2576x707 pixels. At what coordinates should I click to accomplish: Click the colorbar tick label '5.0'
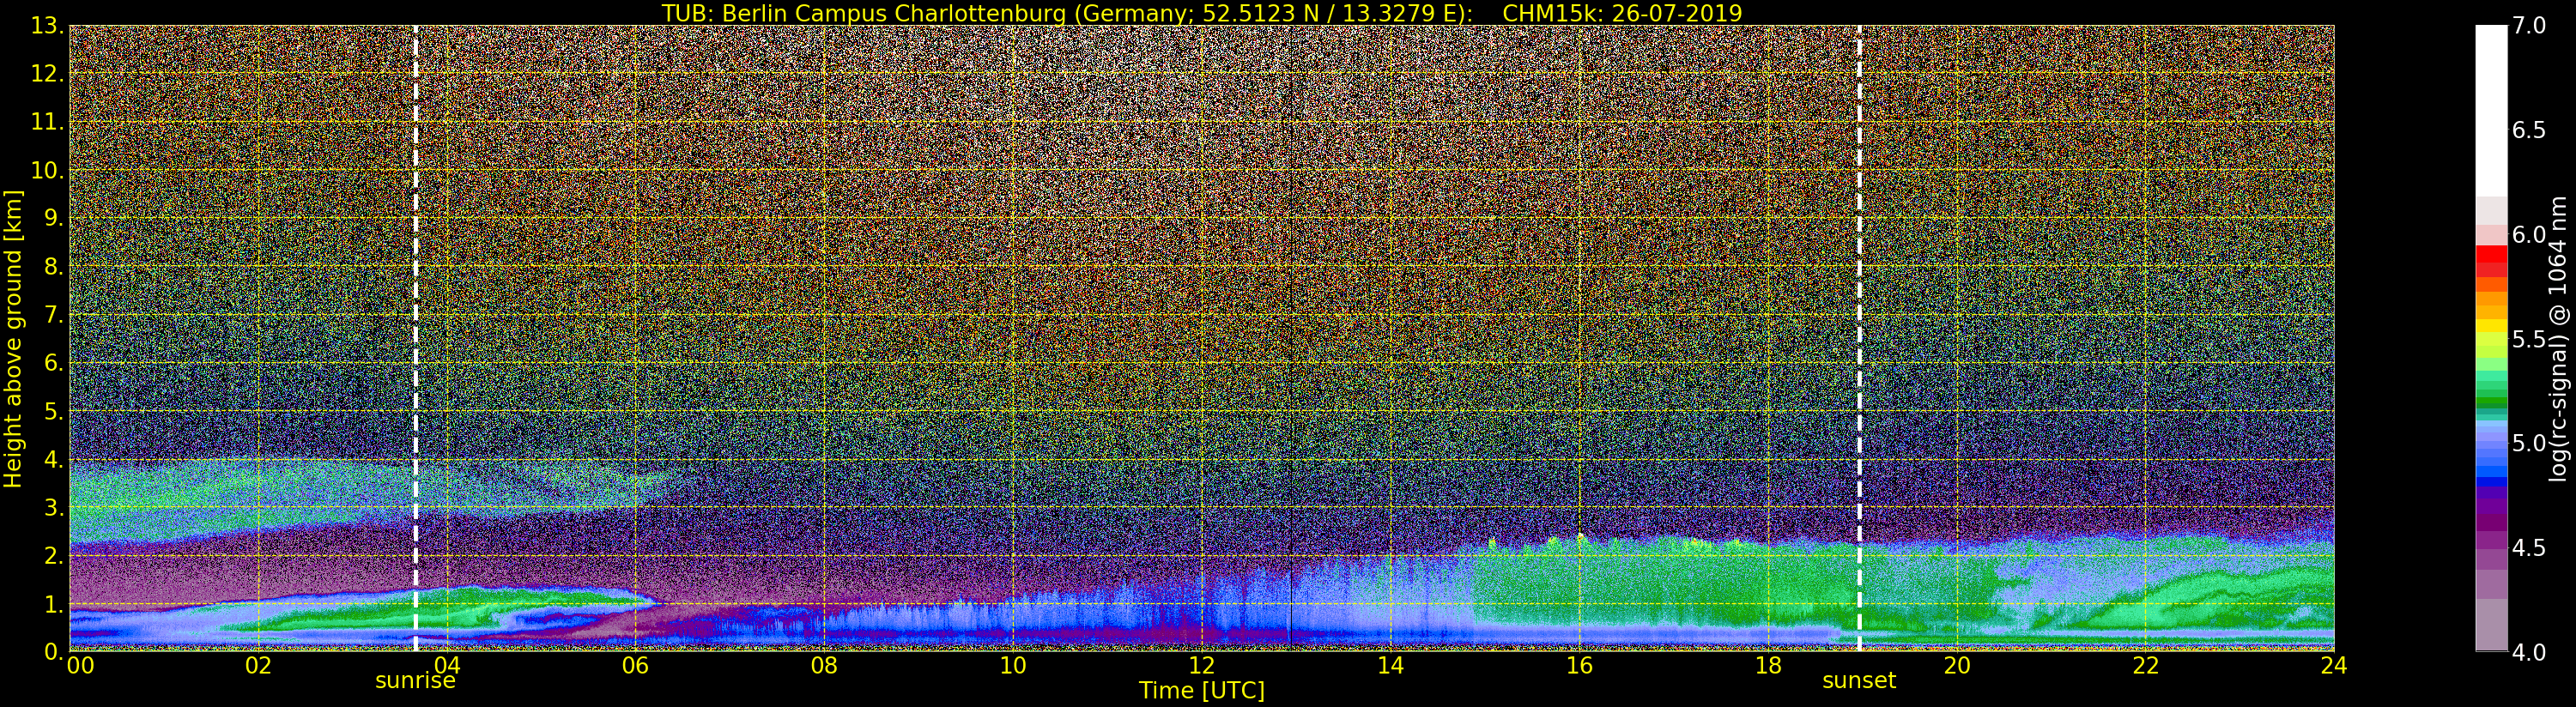click(x=2529, y=443)
